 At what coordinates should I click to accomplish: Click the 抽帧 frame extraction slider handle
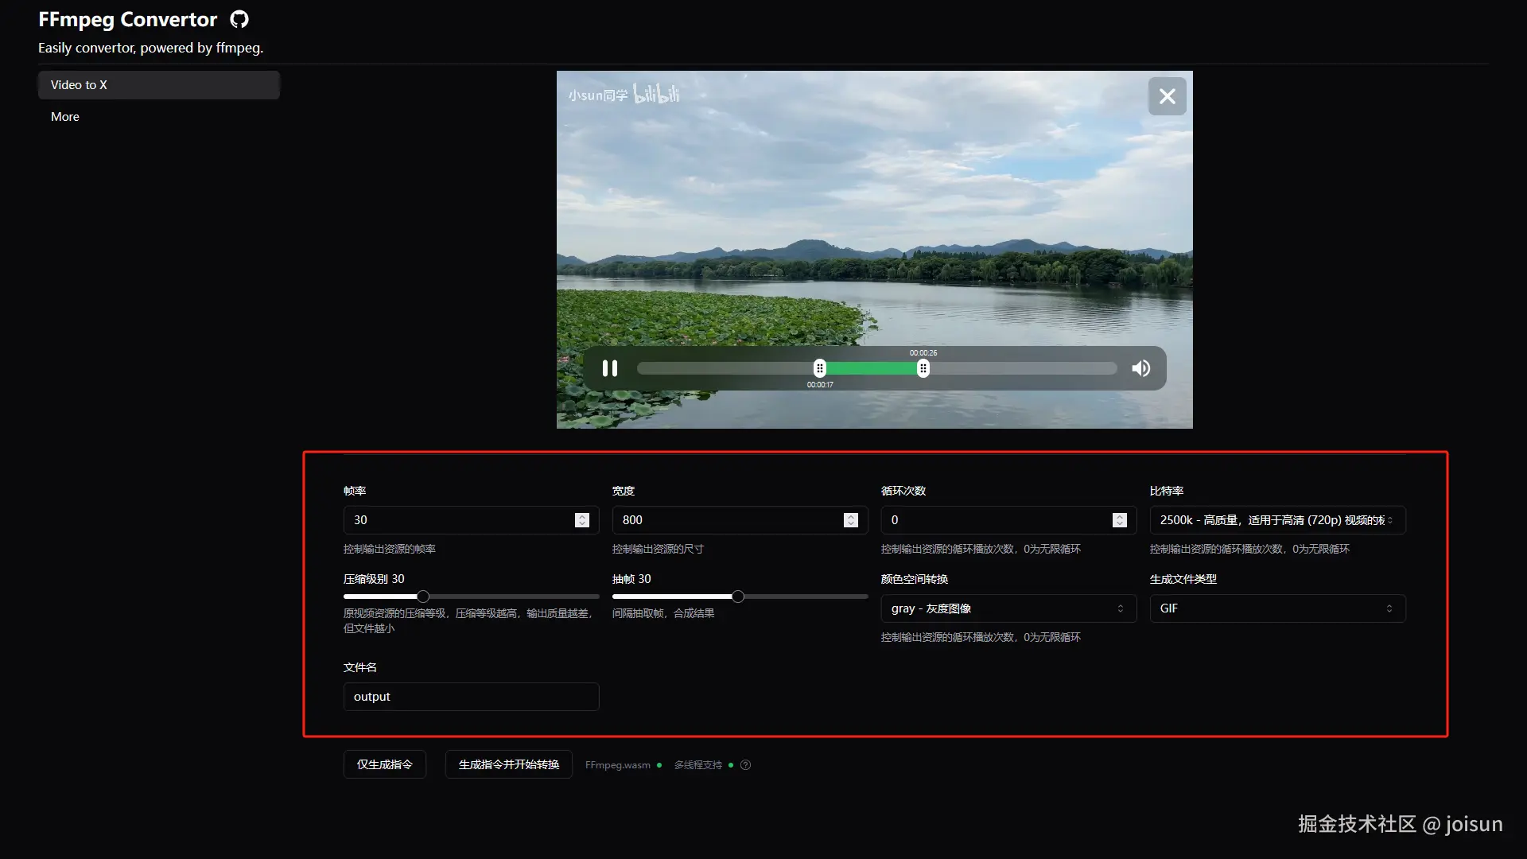click(x=738, y=597)
